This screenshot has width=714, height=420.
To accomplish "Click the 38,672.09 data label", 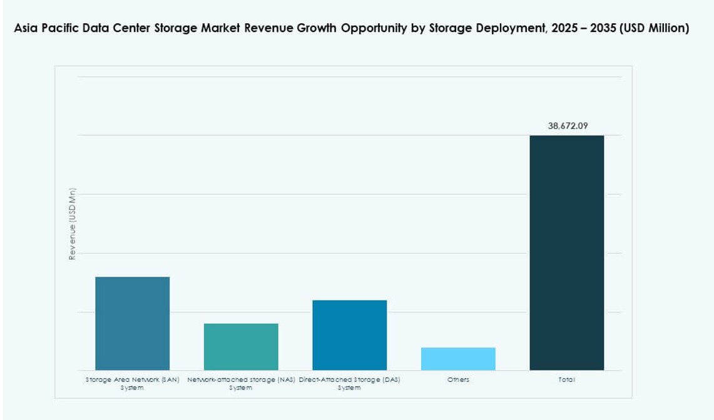I will 567,124.
